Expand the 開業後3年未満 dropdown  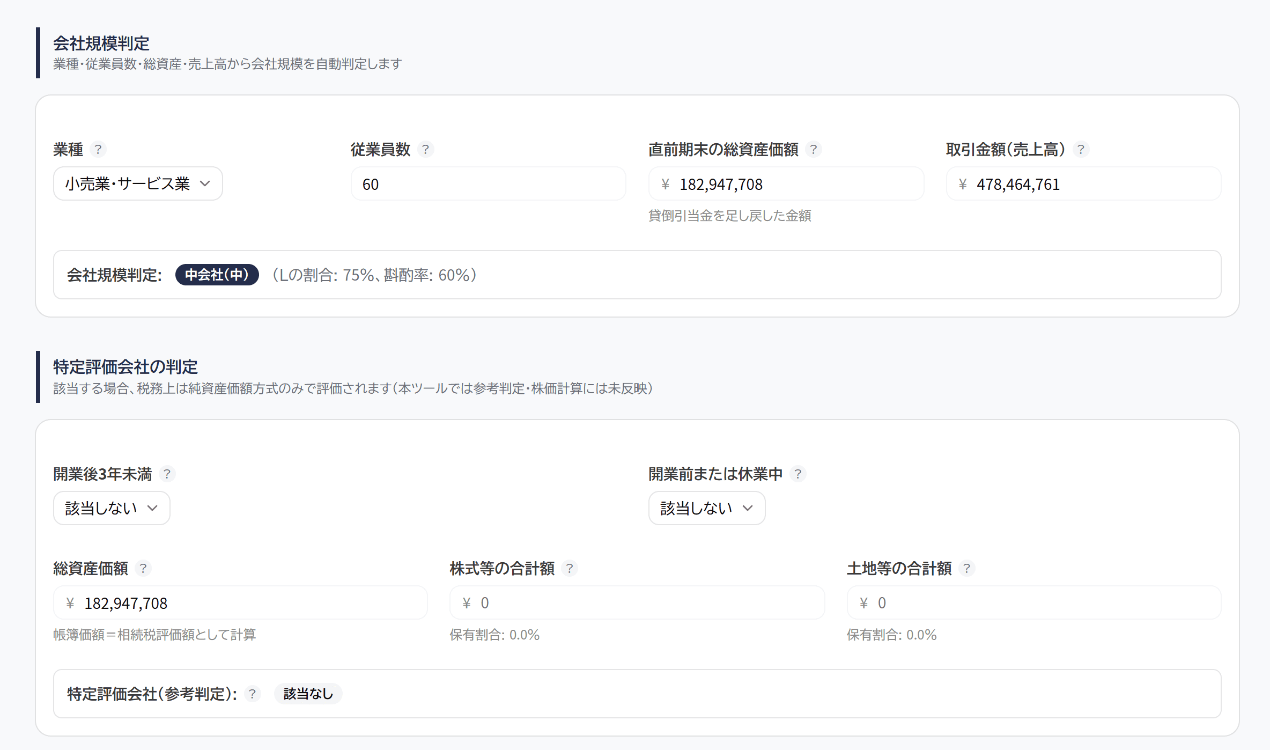(112, 508)
